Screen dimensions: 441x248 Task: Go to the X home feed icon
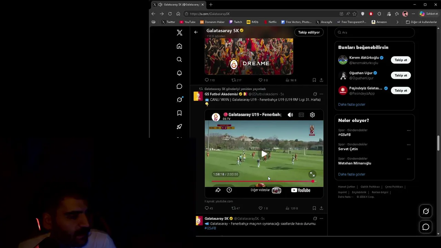tap(179, 46)
